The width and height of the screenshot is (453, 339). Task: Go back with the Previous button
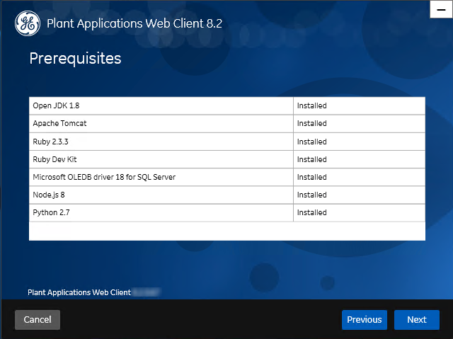(365, 320)
